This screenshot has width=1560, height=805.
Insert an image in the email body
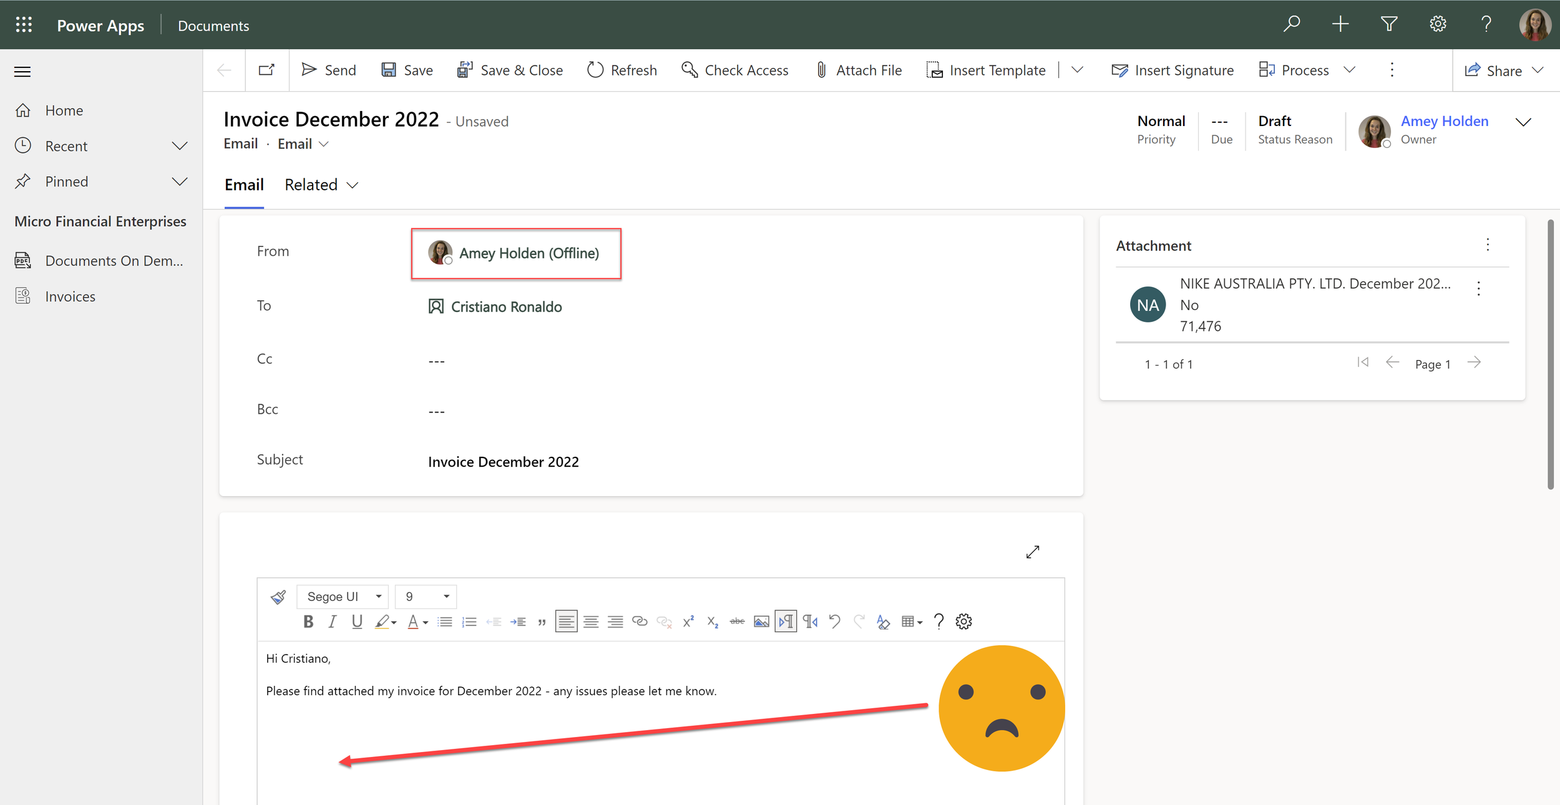coord(761,621)
